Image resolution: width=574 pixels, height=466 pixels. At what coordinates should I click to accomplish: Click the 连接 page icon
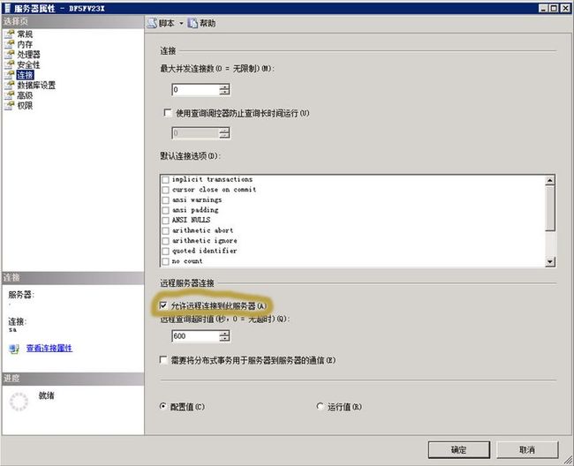coord(10,75)
